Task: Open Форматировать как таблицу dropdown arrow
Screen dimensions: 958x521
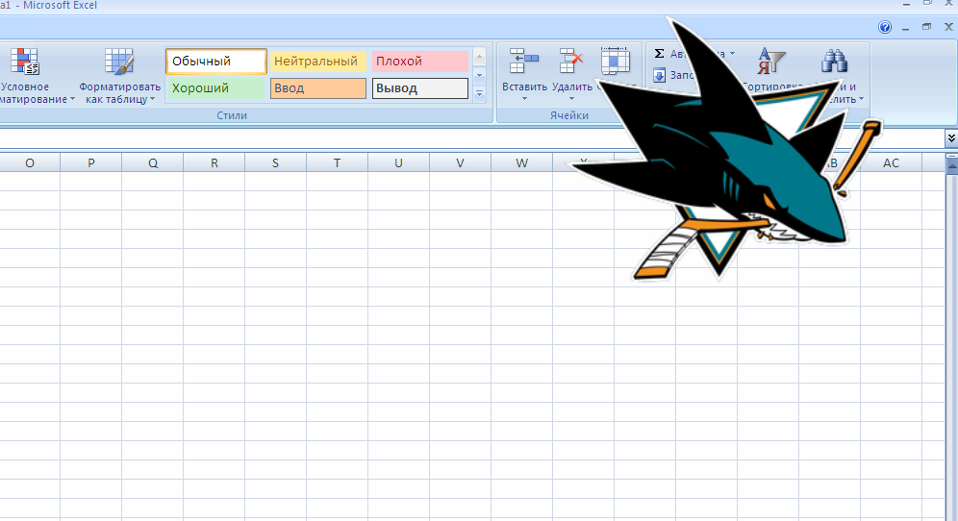Action: click(x=152, y=99)
